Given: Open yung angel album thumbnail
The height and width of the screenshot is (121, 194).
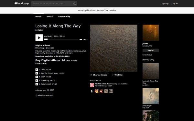Looking at the screenshot, I should (151, 96).
